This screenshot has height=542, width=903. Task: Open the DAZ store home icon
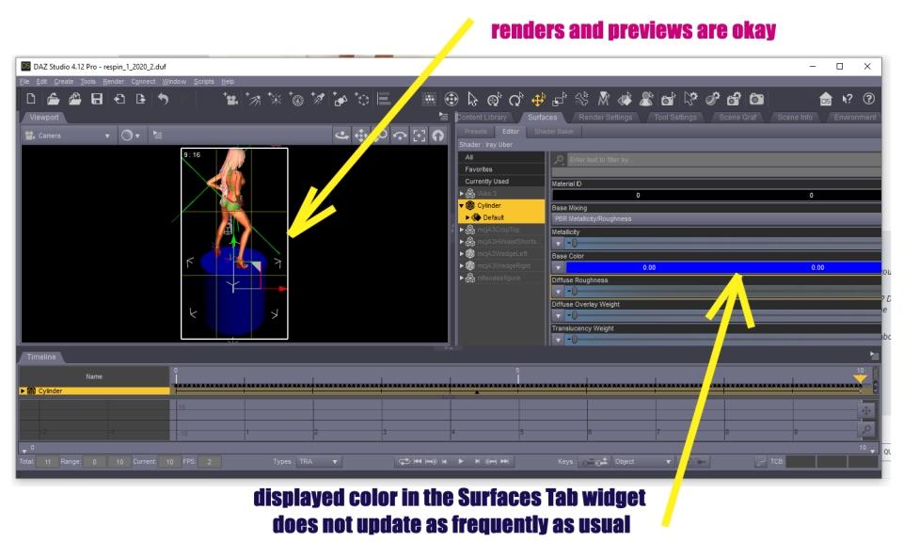point(826,99)
